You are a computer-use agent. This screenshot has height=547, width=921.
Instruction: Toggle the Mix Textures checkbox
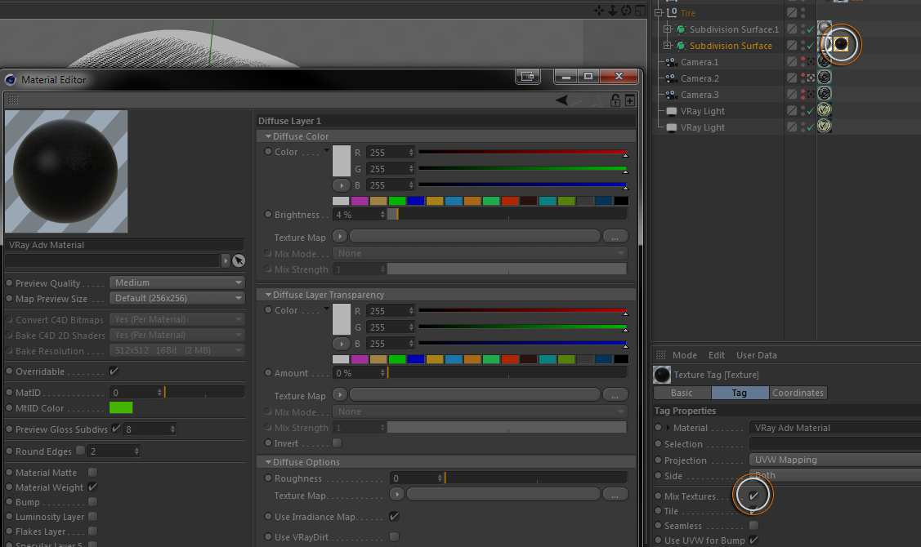pos(753,496)
